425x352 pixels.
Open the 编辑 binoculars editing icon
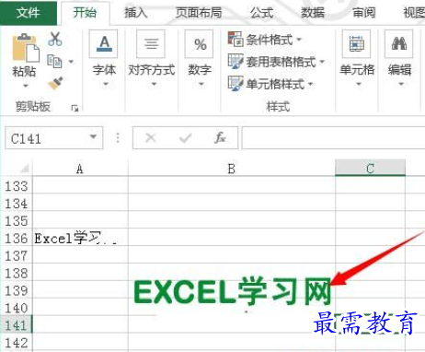click(399, 44)
